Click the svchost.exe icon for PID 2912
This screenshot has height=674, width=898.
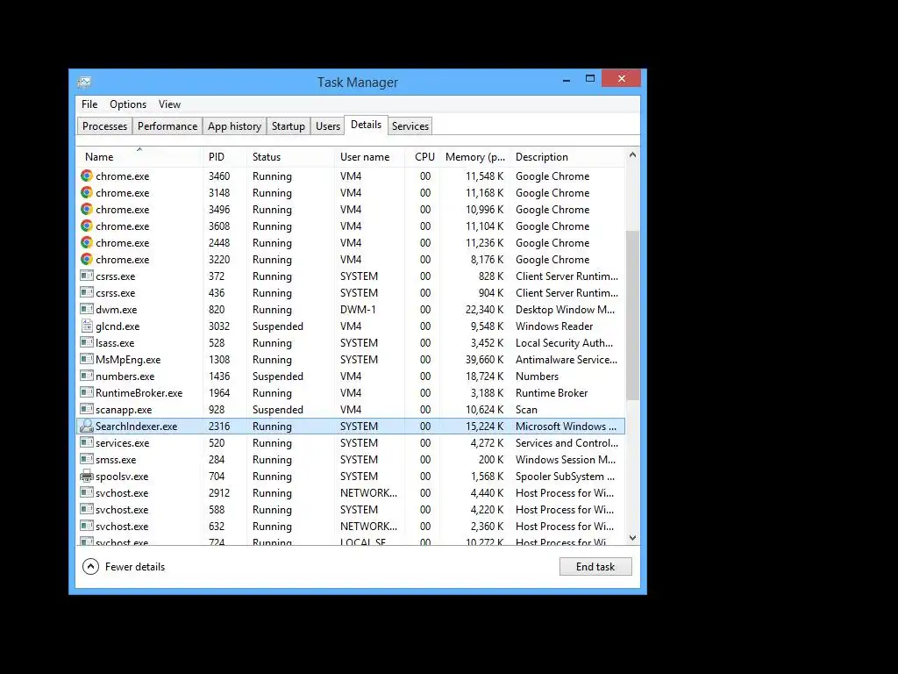pos(87,491)
